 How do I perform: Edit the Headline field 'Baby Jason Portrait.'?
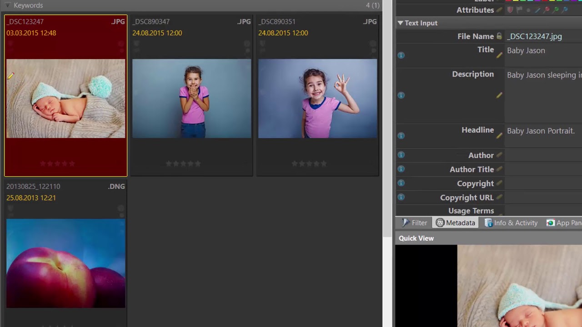click(x=543, y=135)
